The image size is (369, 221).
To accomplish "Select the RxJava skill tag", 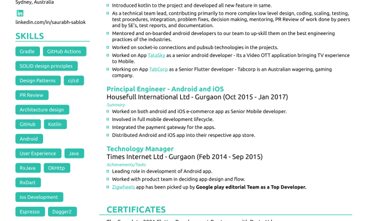I will tap(28, 168).
